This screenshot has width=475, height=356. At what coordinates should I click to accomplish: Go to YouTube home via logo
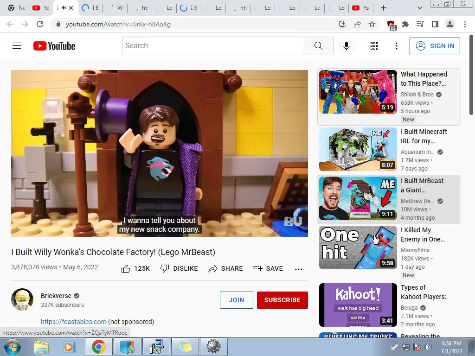(x=54, y=46)
